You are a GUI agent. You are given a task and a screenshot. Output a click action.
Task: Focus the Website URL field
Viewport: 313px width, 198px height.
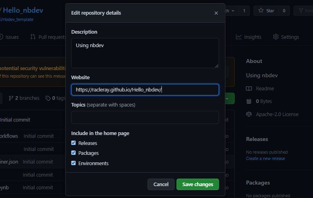[x=145, y=90]
